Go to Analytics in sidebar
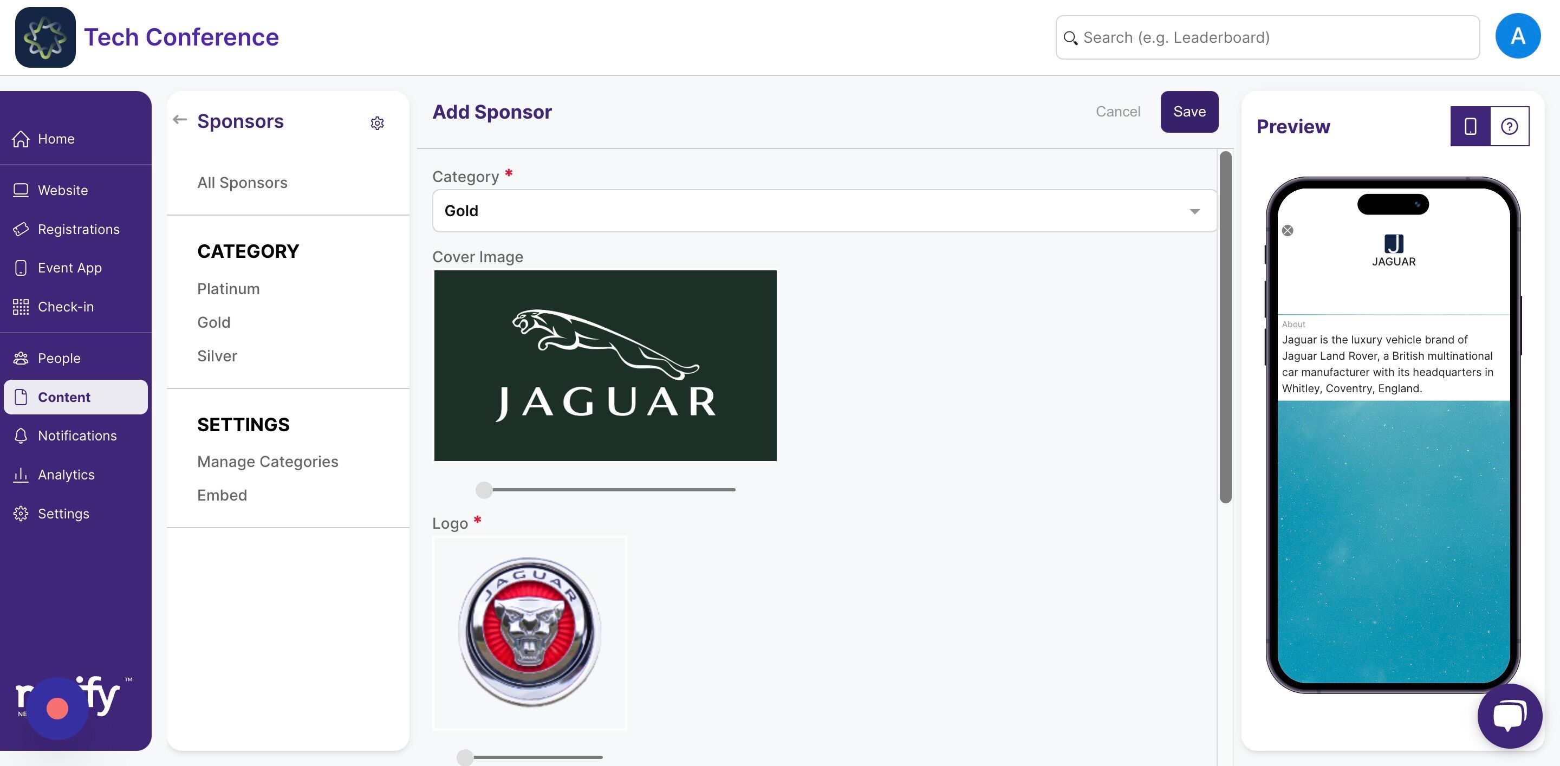The image size is (1560, 766). [x=66, y=475]
